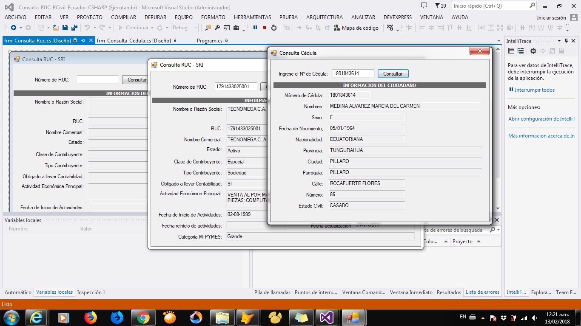
Task: Open the Pila de llamadas tab
Action: point(272,292)
